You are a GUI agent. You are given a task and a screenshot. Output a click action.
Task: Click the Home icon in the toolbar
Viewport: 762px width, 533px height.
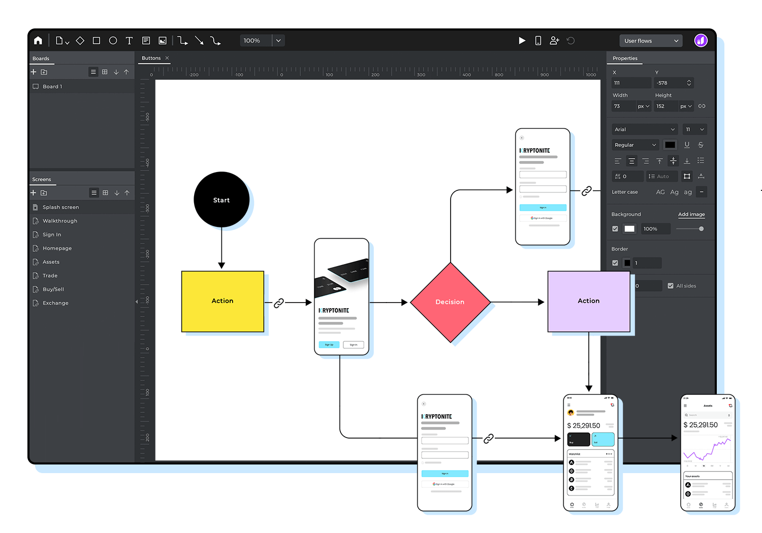[38, 41]
